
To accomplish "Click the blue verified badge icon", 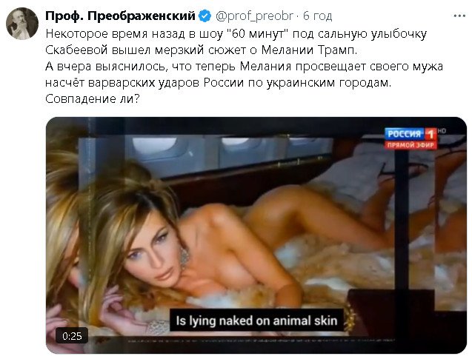I will [x=205, y=16].
